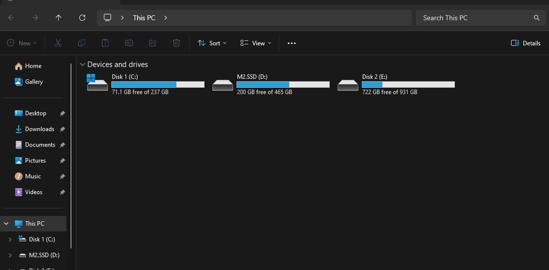
Task: Unpin Documents using its pin icon
Action: [x=62, y=145]
